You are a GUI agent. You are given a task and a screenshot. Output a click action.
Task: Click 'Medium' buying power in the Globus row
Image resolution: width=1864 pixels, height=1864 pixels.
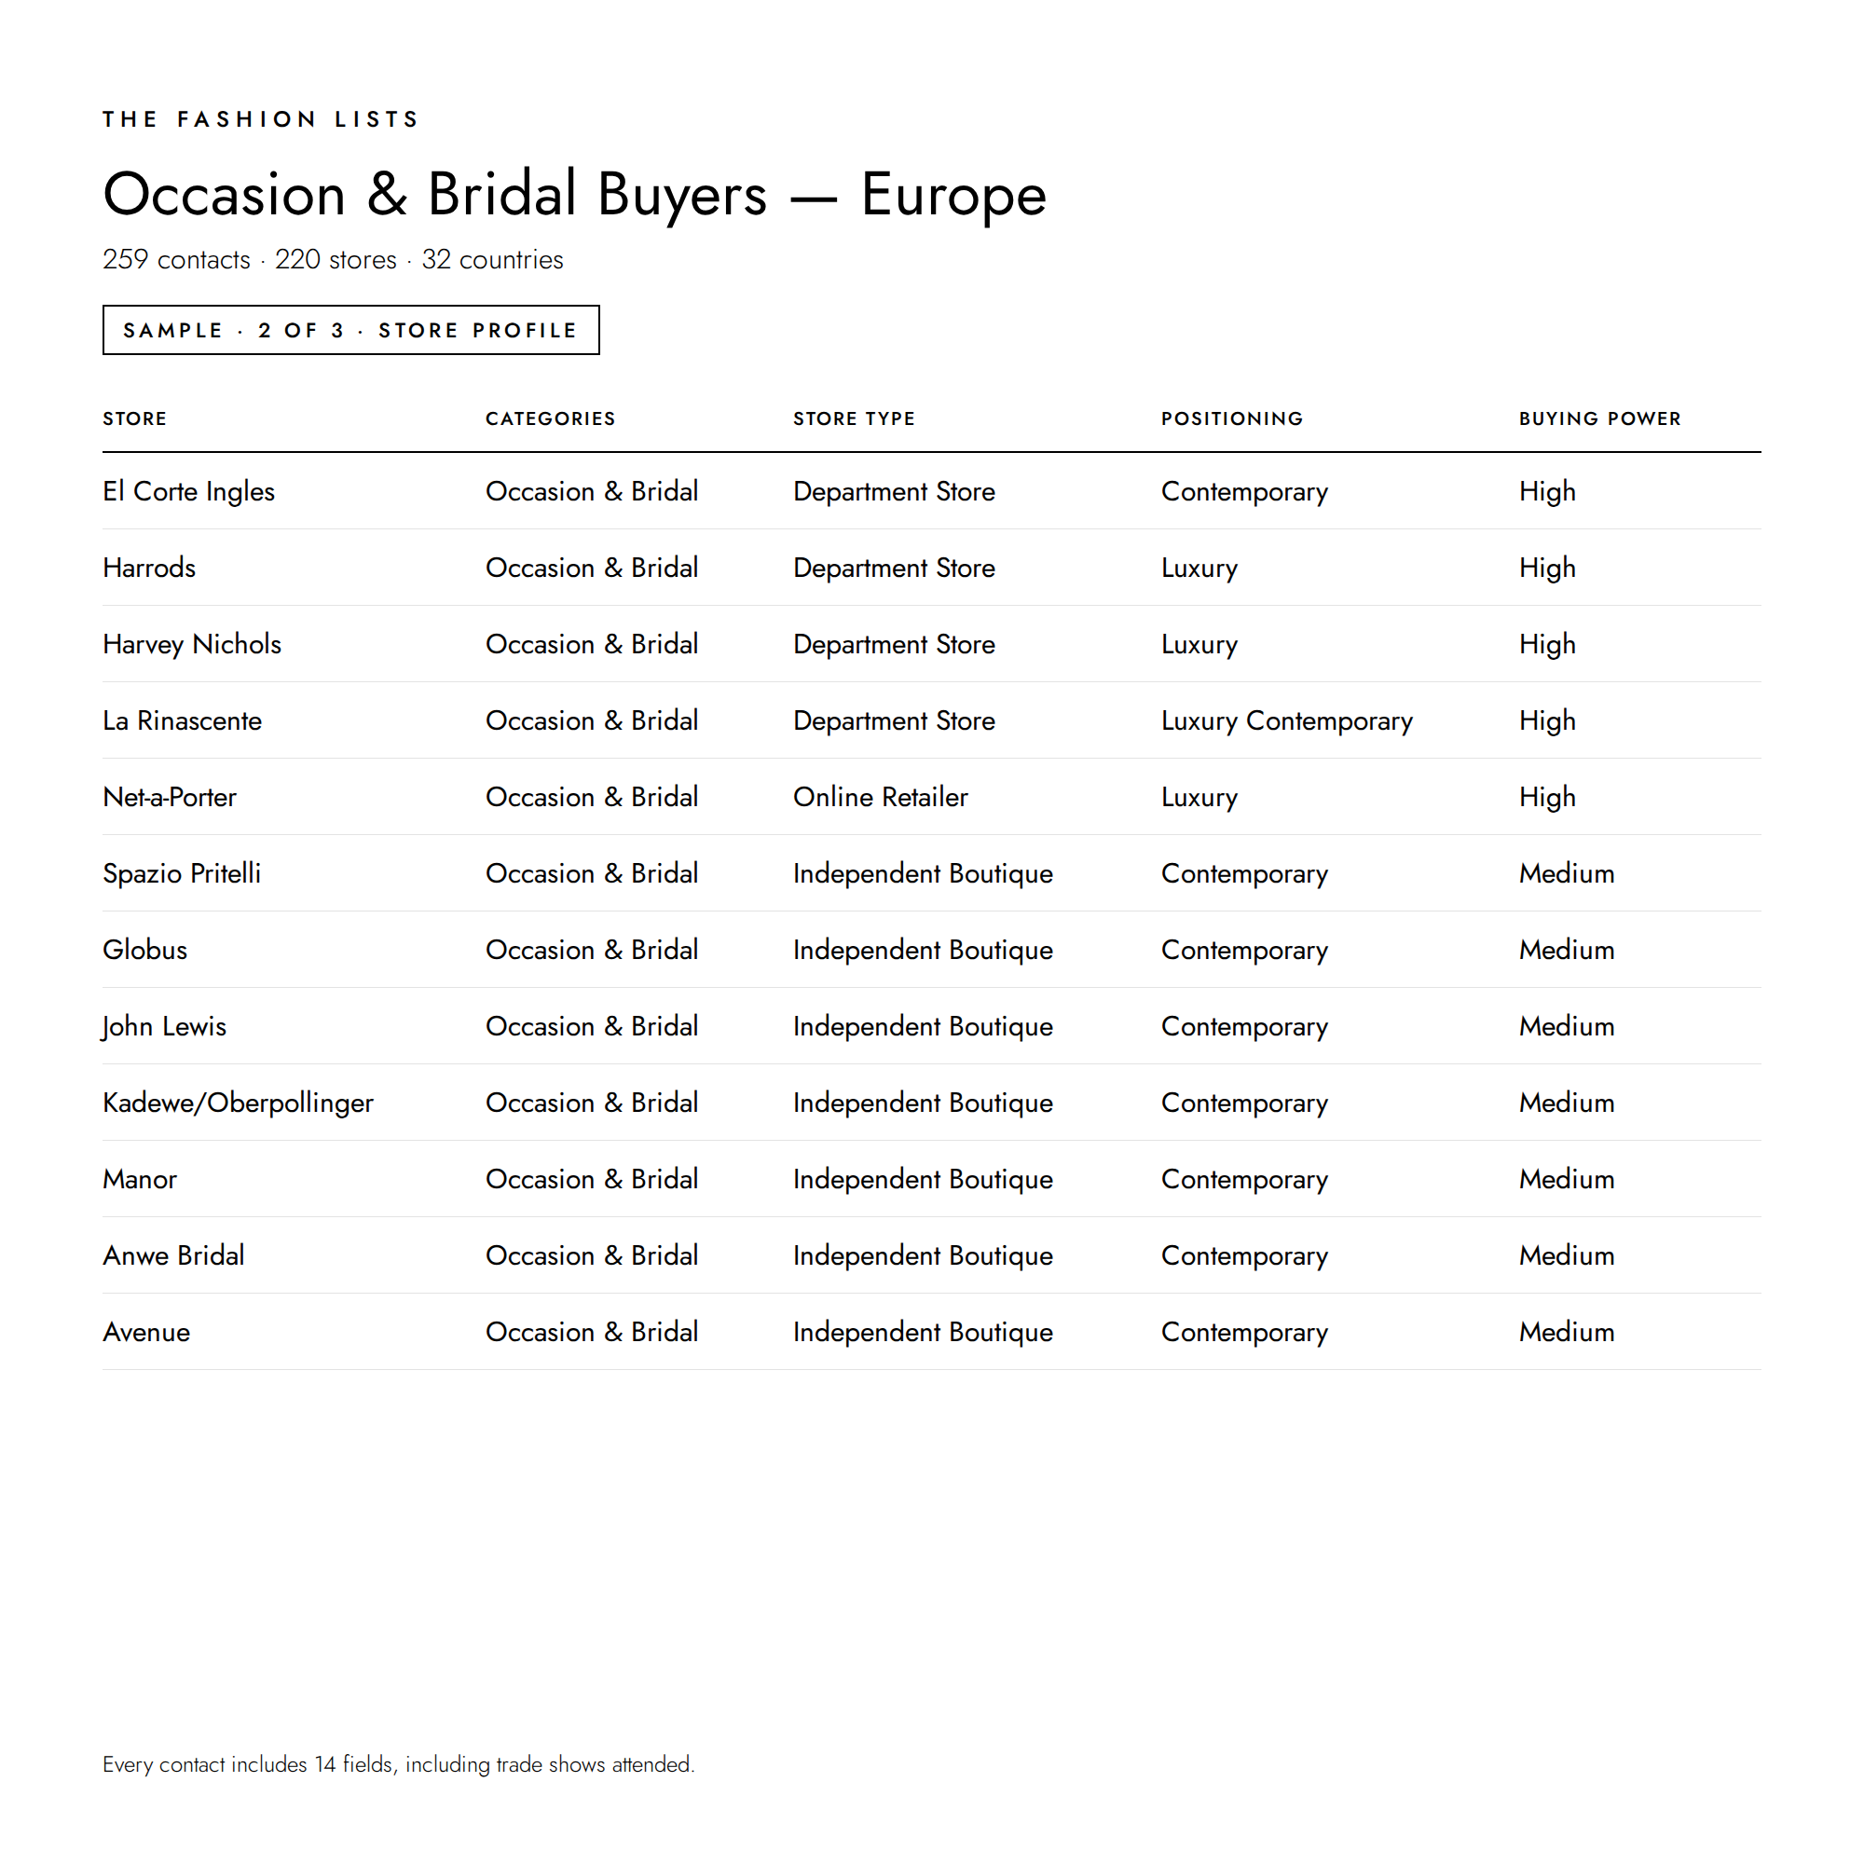1567,950
